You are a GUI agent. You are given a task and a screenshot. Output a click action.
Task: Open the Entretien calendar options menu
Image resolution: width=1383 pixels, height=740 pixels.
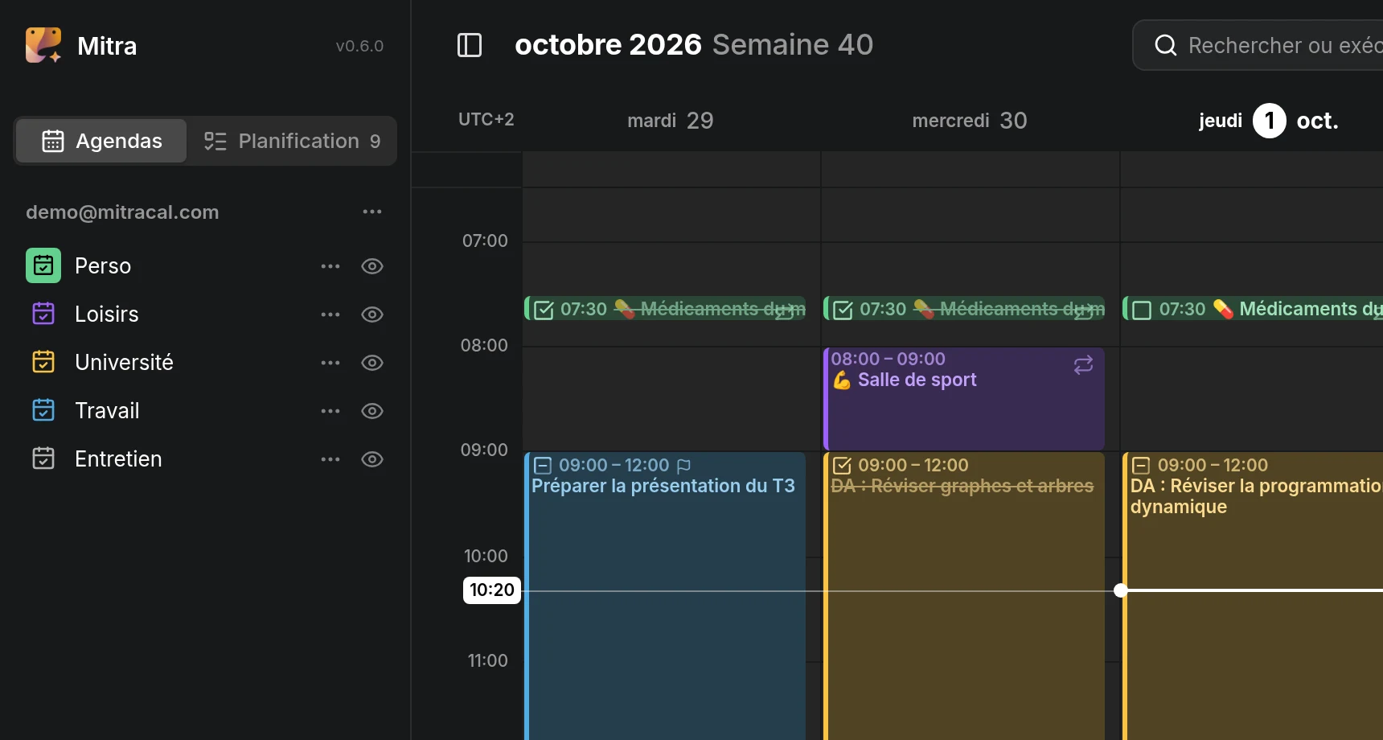pyautogui.click(x=330, y=459)
